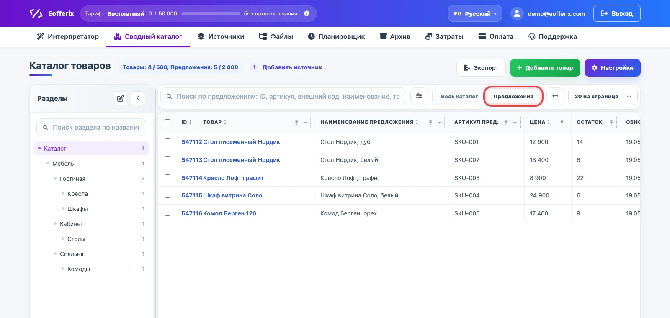Open the Архив tab

pos(395,36)
